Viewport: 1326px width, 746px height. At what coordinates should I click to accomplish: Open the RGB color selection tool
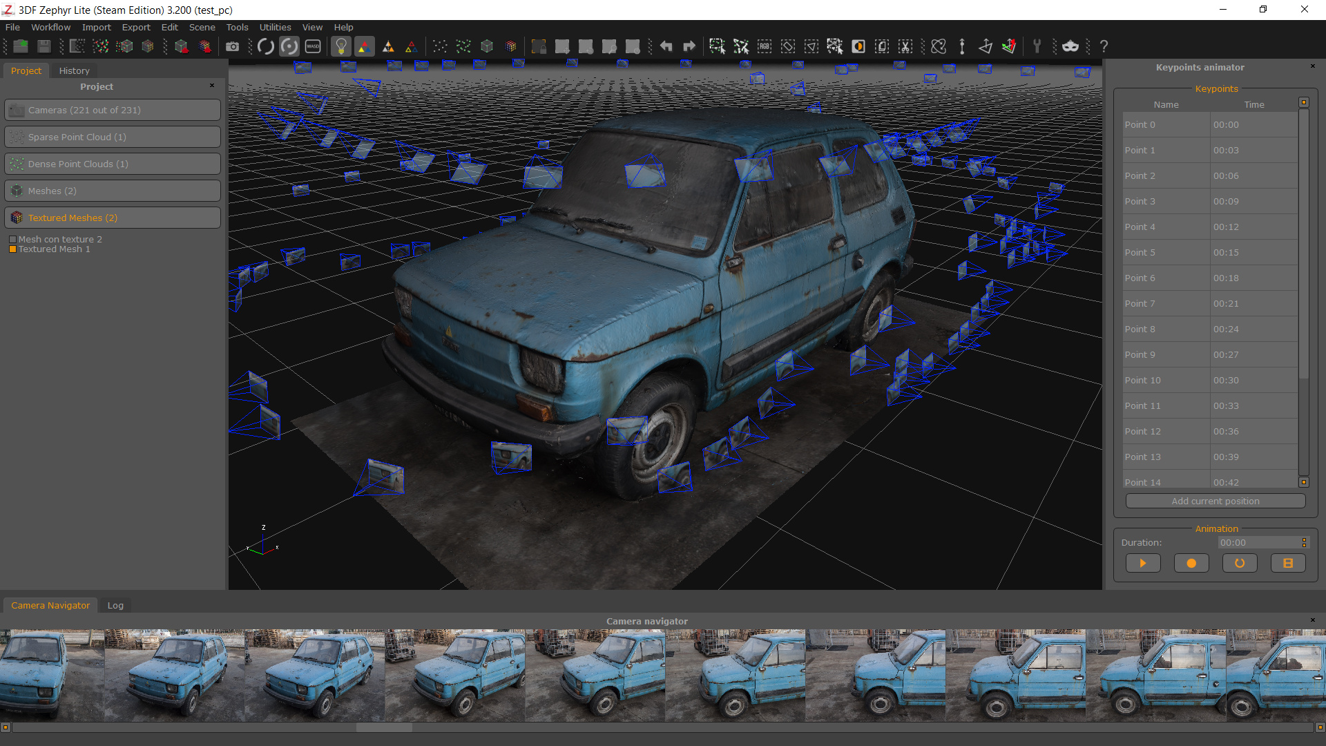(764, 46)
